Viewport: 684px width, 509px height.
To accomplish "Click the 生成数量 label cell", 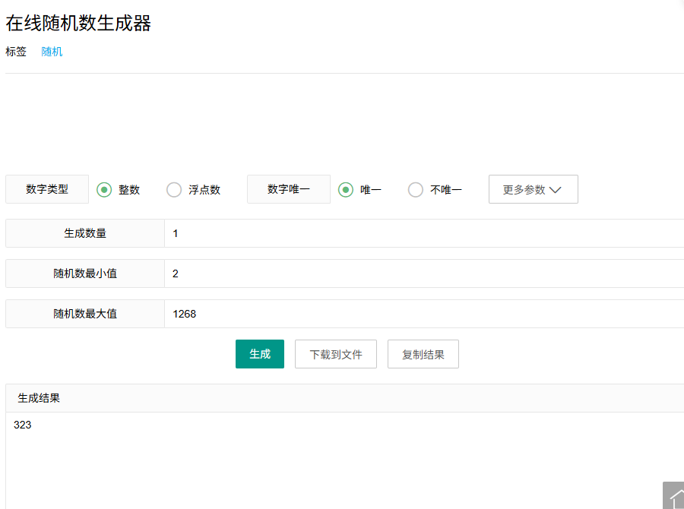I will point(85,233).
